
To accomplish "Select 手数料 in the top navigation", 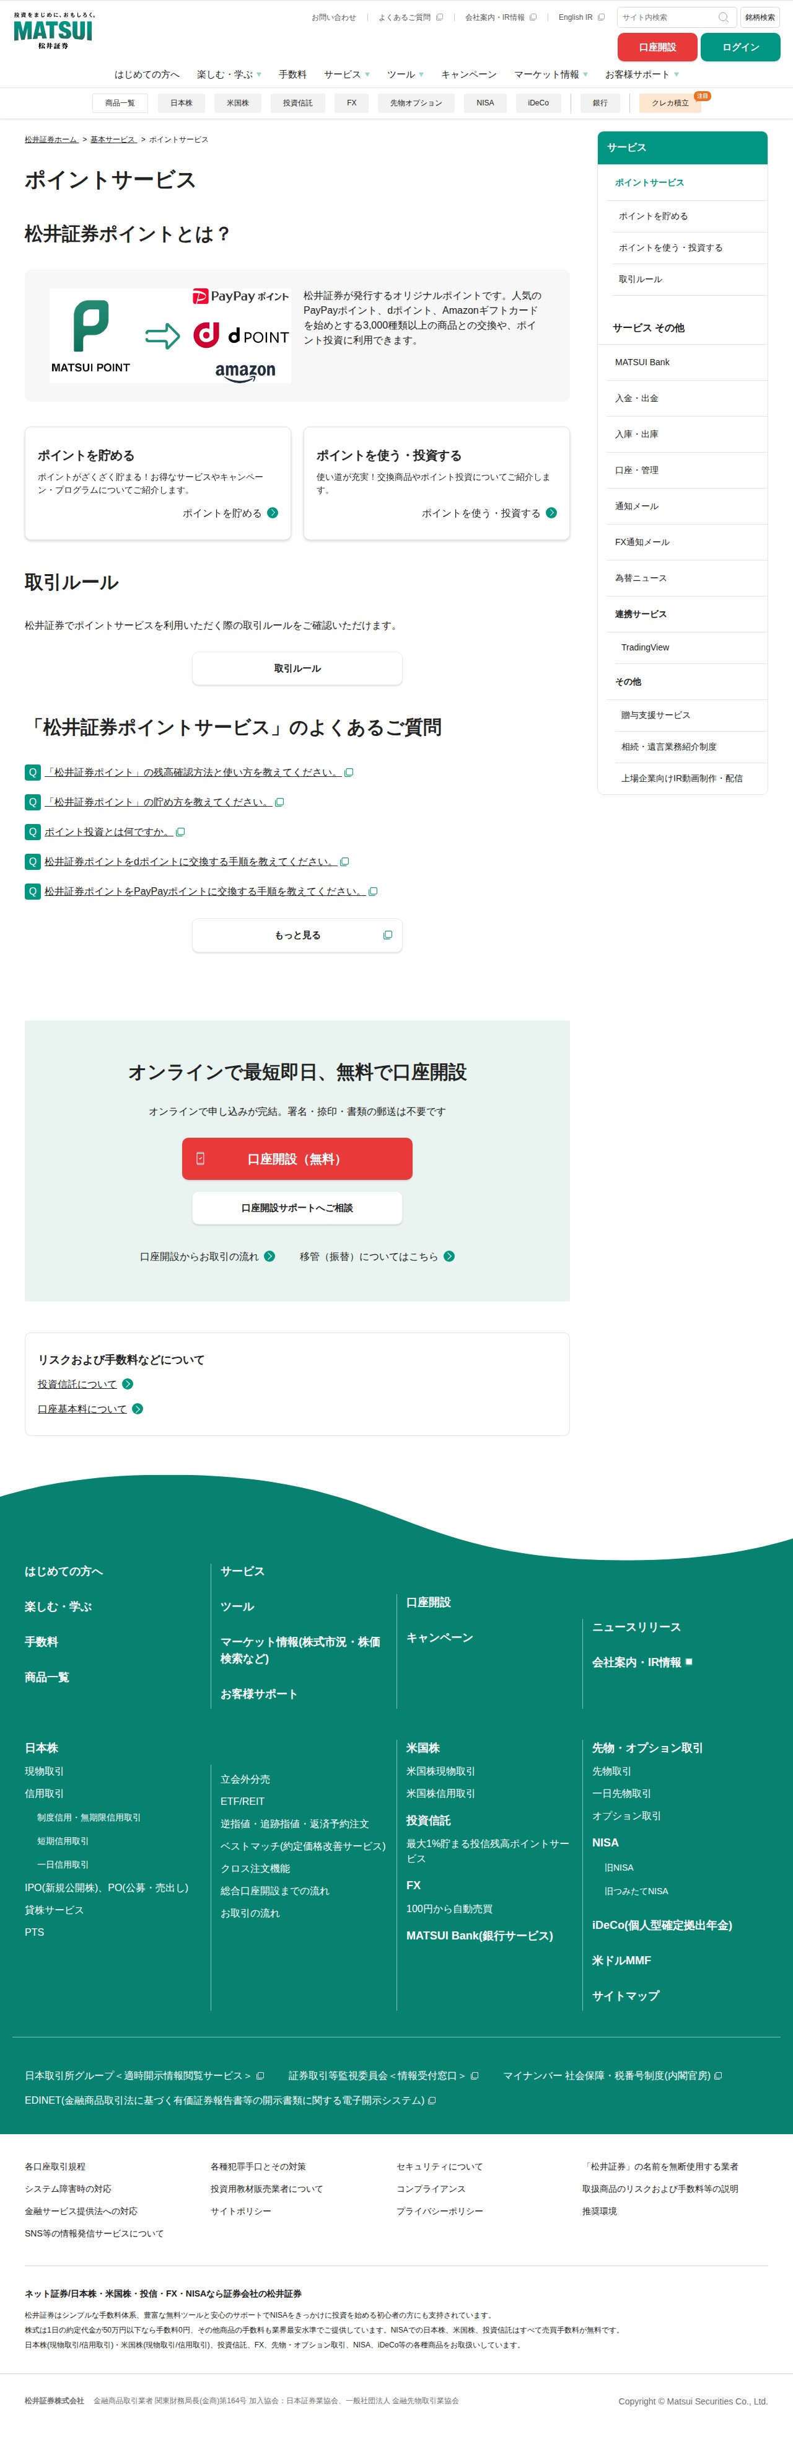I will click(292, 74).
